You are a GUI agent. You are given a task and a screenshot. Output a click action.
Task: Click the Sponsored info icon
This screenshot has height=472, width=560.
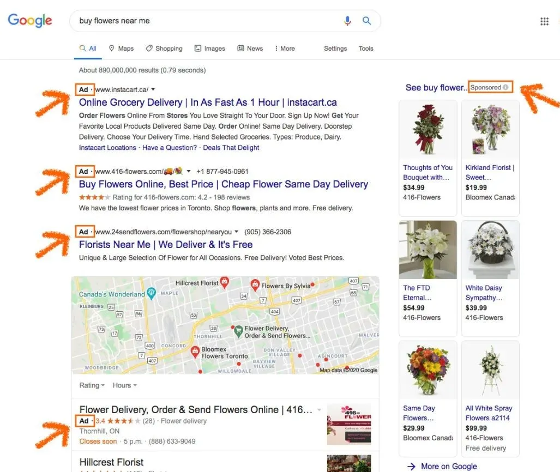coord(505,87)
